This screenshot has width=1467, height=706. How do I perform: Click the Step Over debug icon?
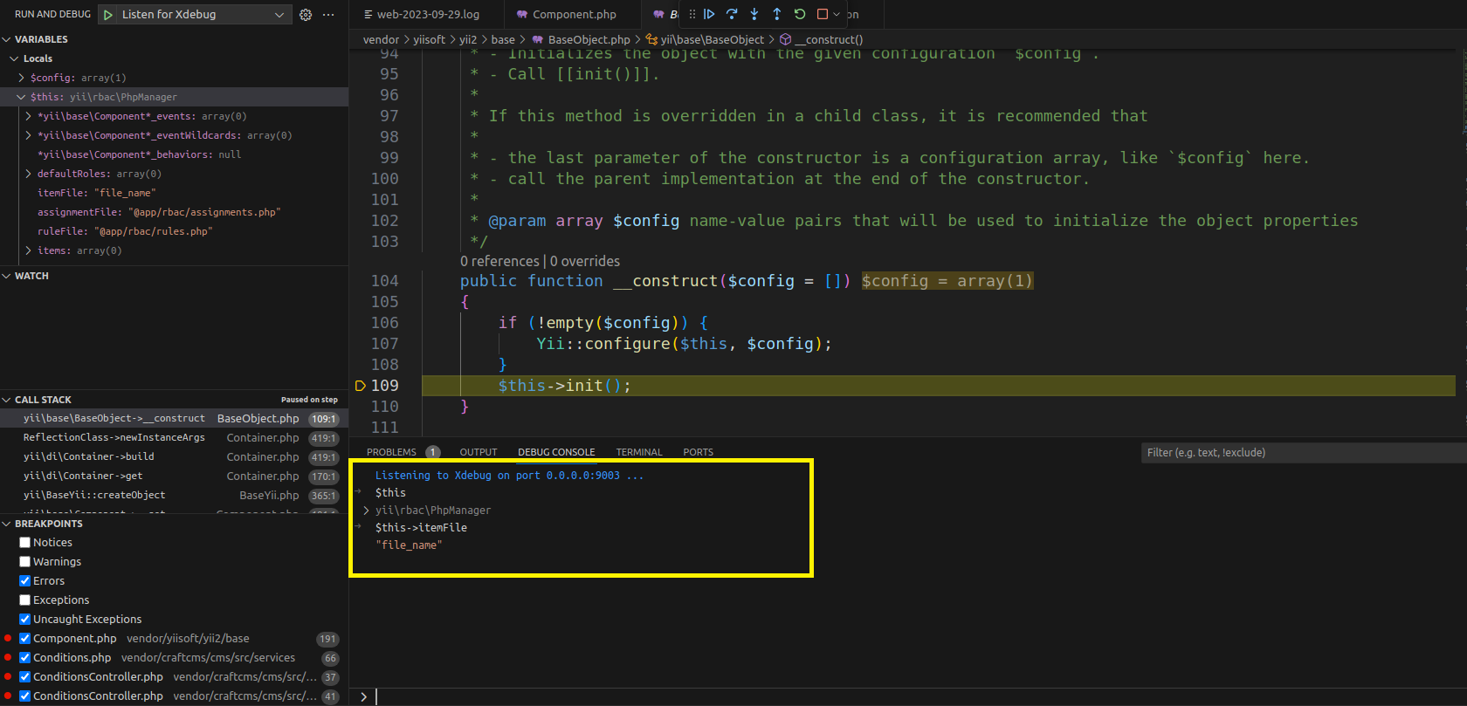click(x=732, y=14)
